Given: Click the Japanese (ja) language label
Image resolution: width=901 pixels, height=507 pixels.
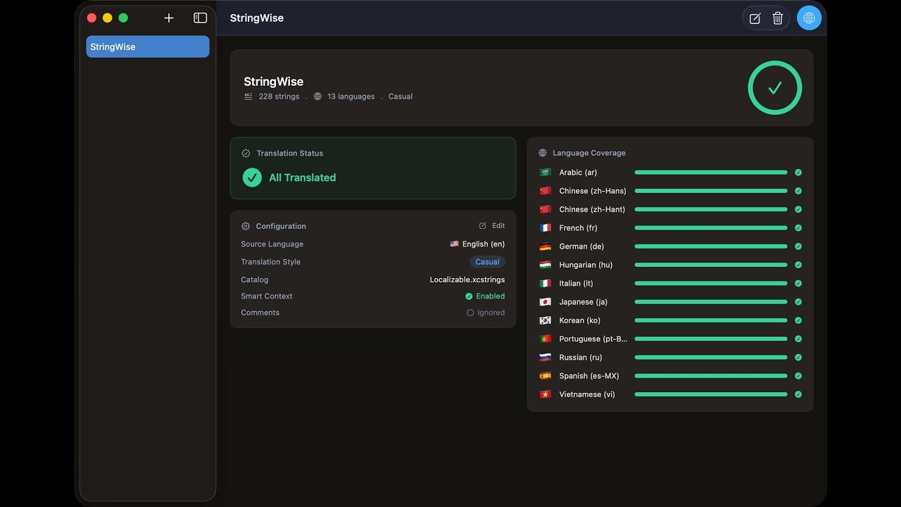Looking at the screenshot, I should coord(584,302).
